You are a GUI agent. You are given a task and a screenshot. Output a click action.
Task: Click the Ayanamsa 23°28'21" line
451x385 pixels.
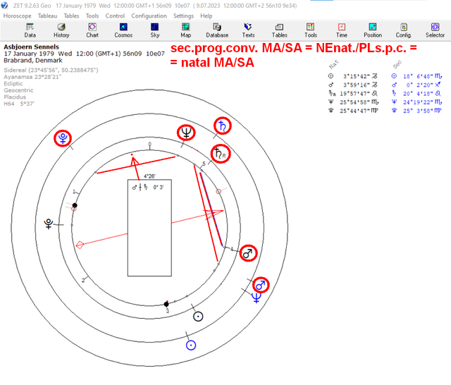(x=32, y=77)
